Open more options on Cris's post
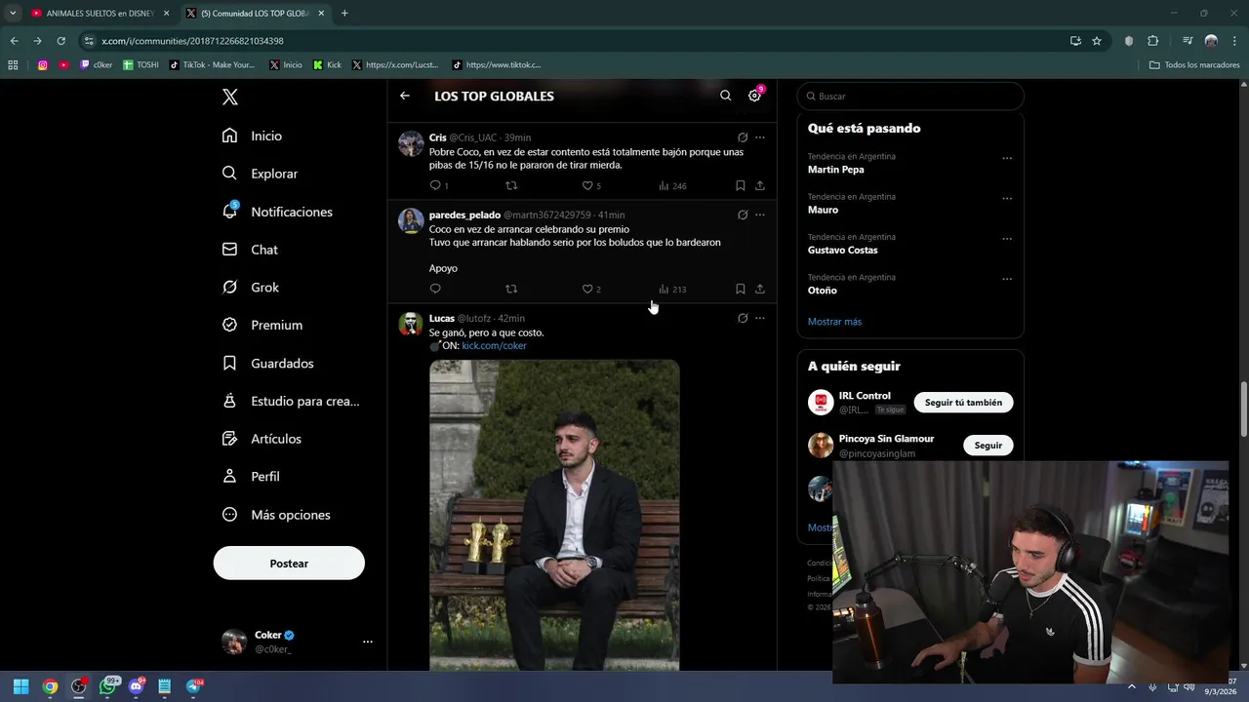This screenshot has height=702, width=1249. 760,137
